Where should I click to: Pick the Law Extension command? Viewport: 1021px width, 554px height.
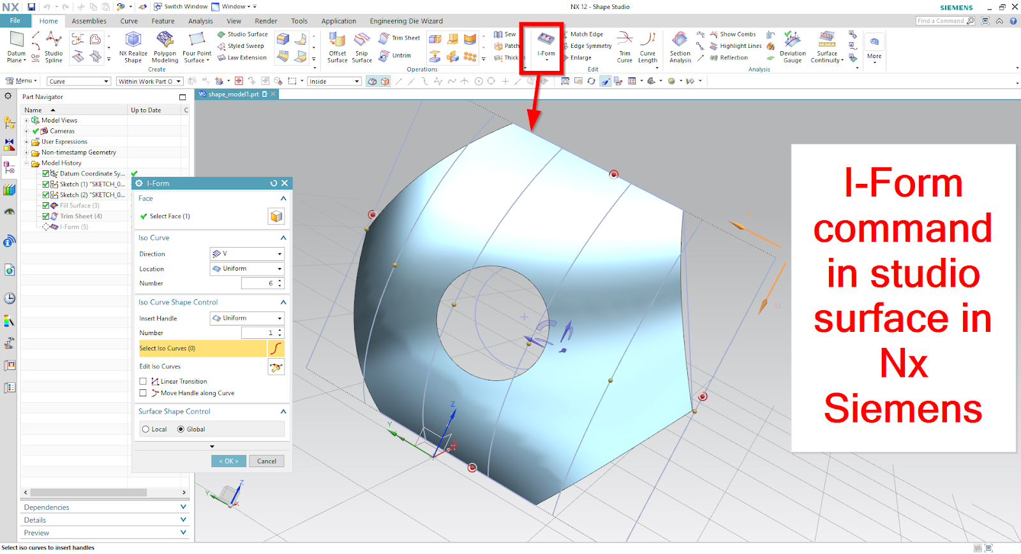(x=242, y=57)
